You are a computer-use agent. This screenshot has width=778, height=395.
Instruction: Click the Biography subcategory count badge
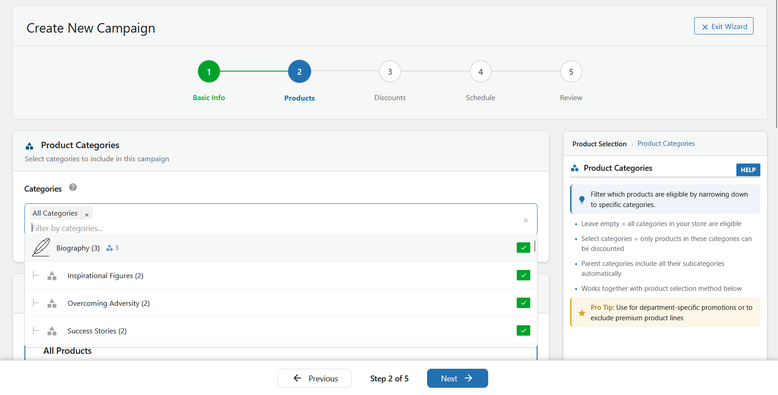[112, 248]
